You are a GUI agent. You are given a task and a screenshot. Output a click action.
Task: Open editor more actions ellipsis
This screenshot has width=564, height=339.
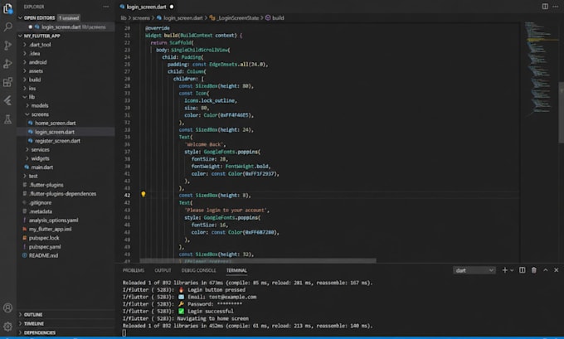tap(556, 7)
